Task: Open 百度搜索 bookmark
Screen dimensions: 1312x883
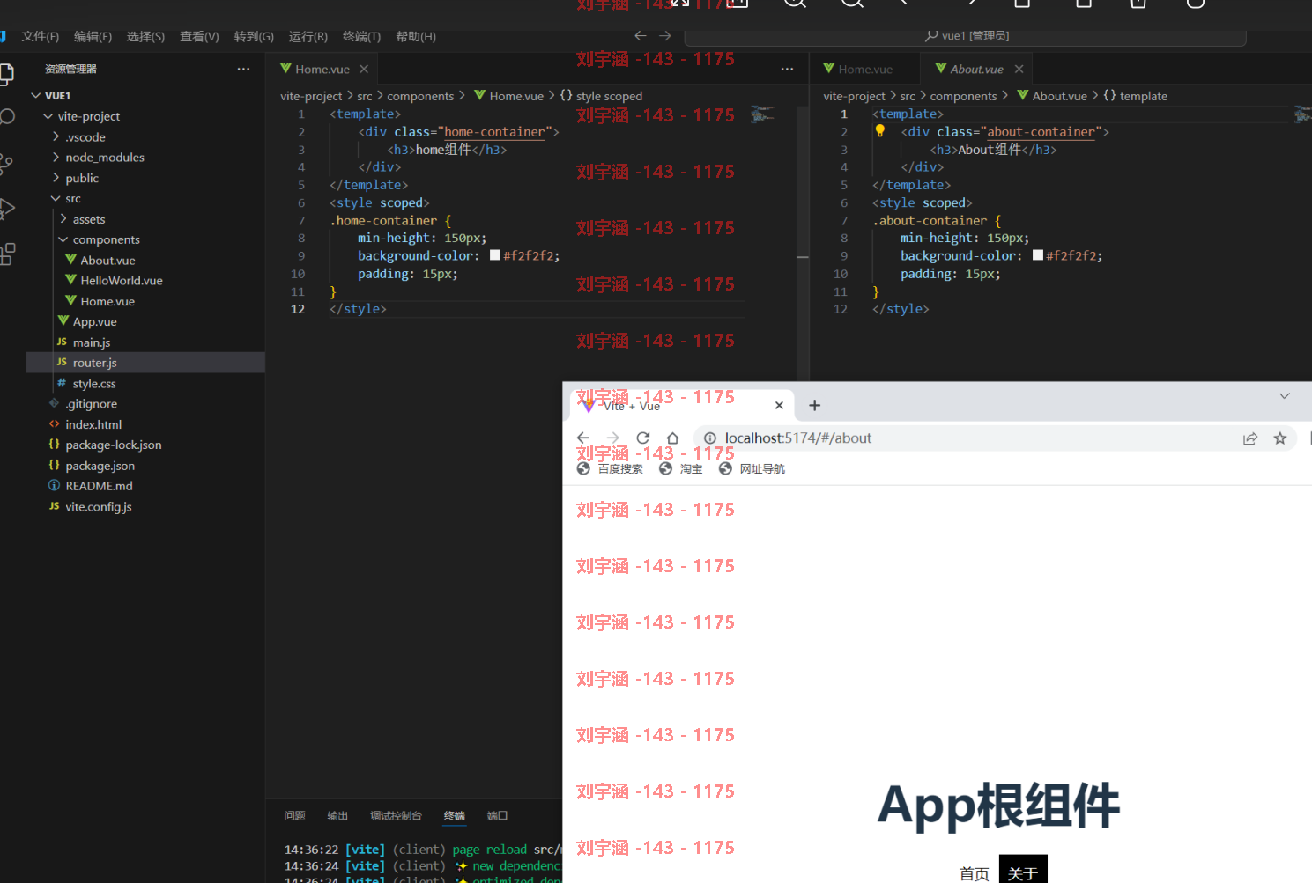Action: (x=610, y=469)
